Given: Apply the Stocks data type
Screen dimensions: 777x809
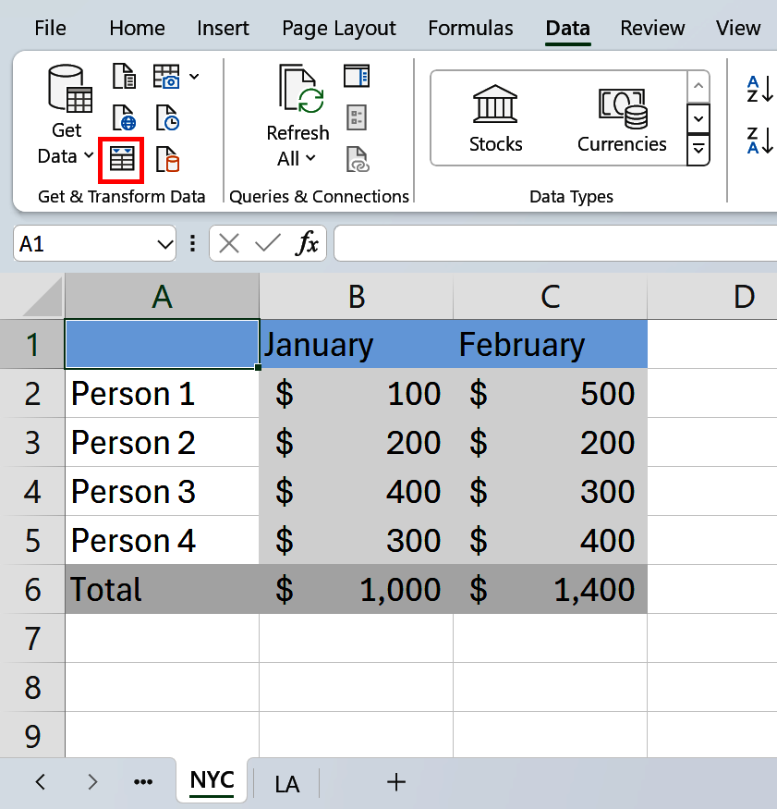Looking at the screenshot, I should point(495,116).
